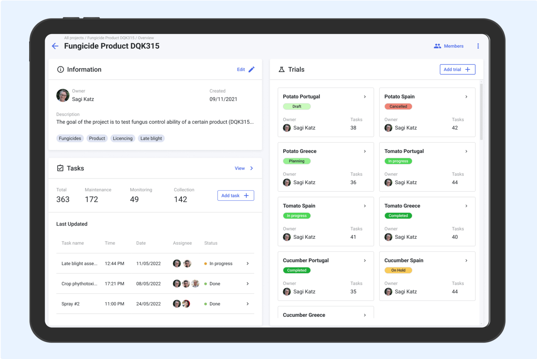
Task: Select the Fungicides tag
Action: (70, 138)
